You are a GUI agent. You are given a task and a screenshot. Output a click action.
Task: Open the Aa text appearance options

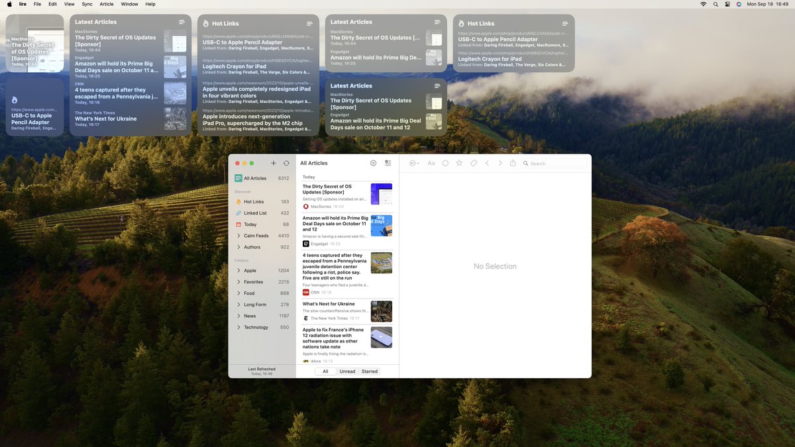(431, 163)
